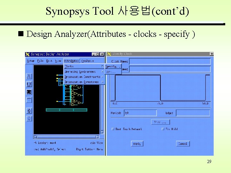Click the Clock Name input field
Image resolution: width=231 pixels, height=173 pixels.
tap(170, 61)
